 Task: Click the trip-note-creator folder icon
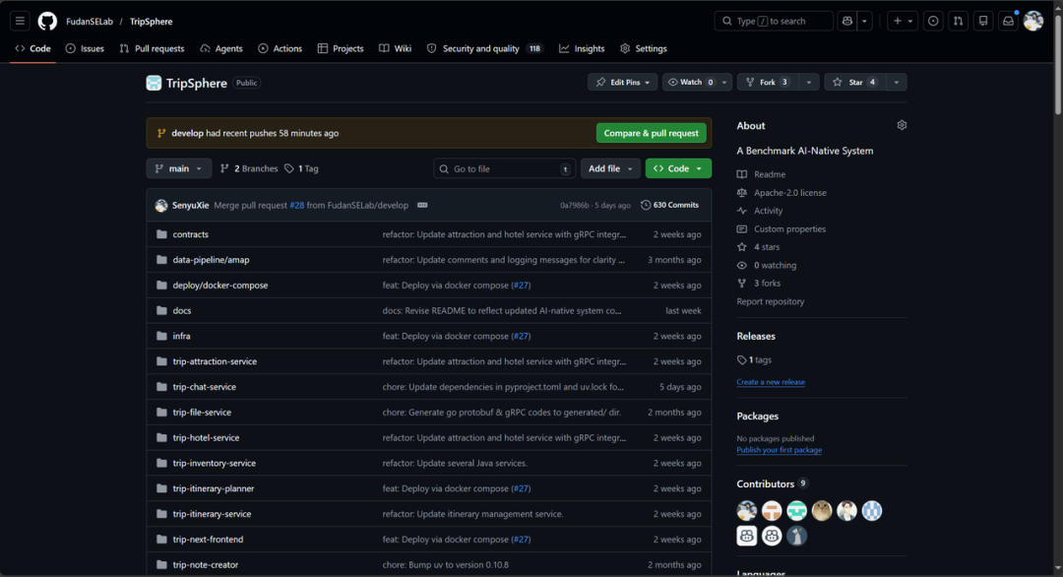point(161,565)
